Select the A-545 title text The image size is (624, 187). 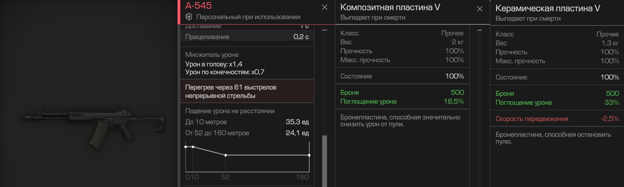coord(198,6)
